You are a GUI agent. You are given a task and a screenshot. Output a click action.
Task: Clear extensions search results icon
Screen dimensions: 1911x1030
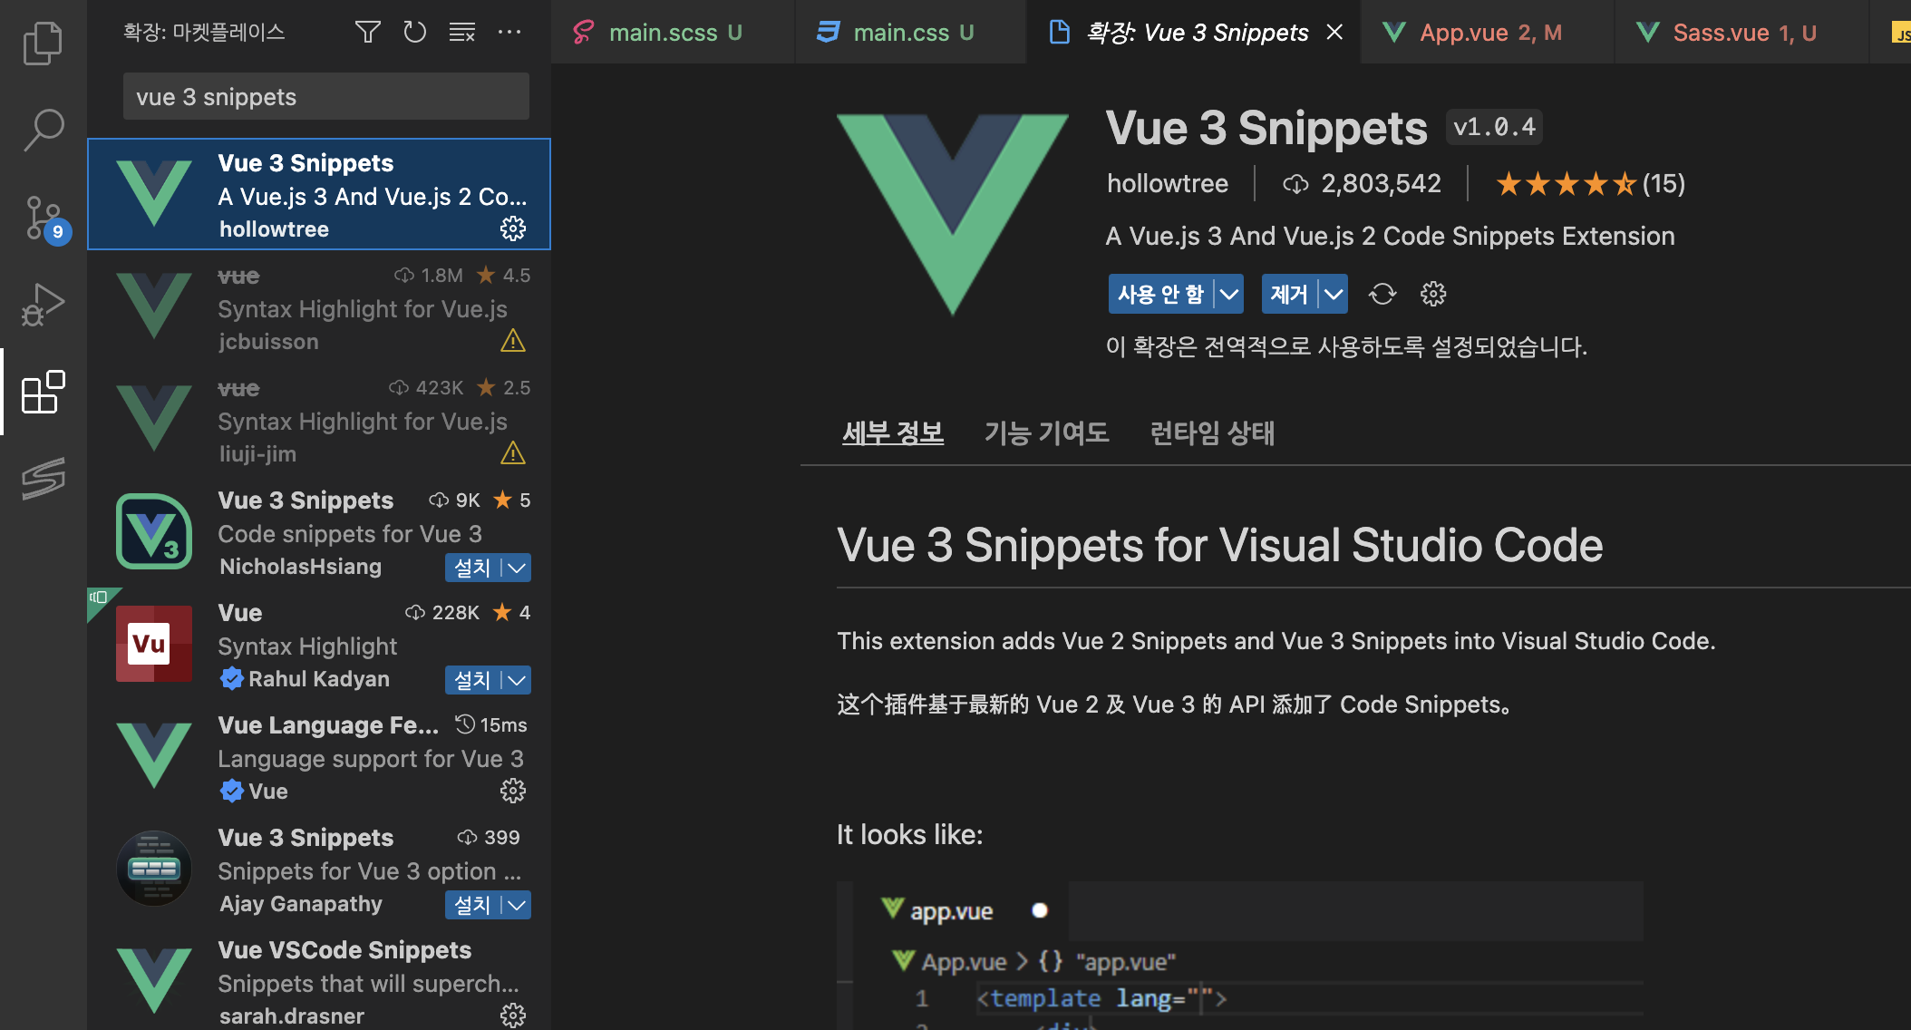pyautogui.click(x=462, y=33)
